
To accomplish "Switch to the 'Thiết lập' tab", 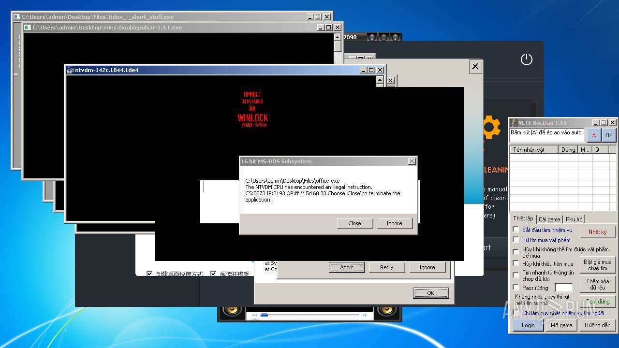I will [x=523, y=218].
